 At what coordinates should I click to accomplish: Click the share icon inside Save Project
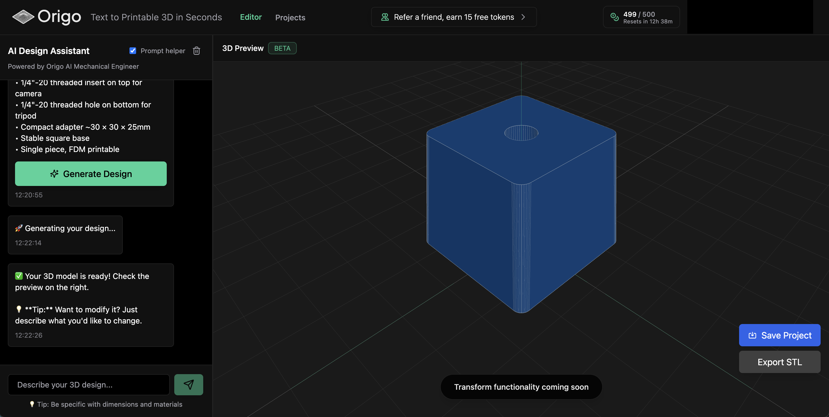(752, 335)
